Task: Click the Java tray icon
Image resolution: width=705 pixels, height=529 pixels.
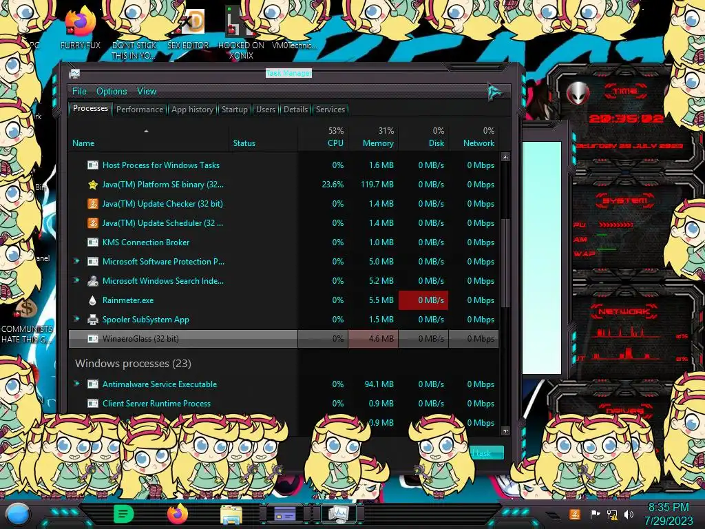Action: pyautogui.click(x=575, y=515)
